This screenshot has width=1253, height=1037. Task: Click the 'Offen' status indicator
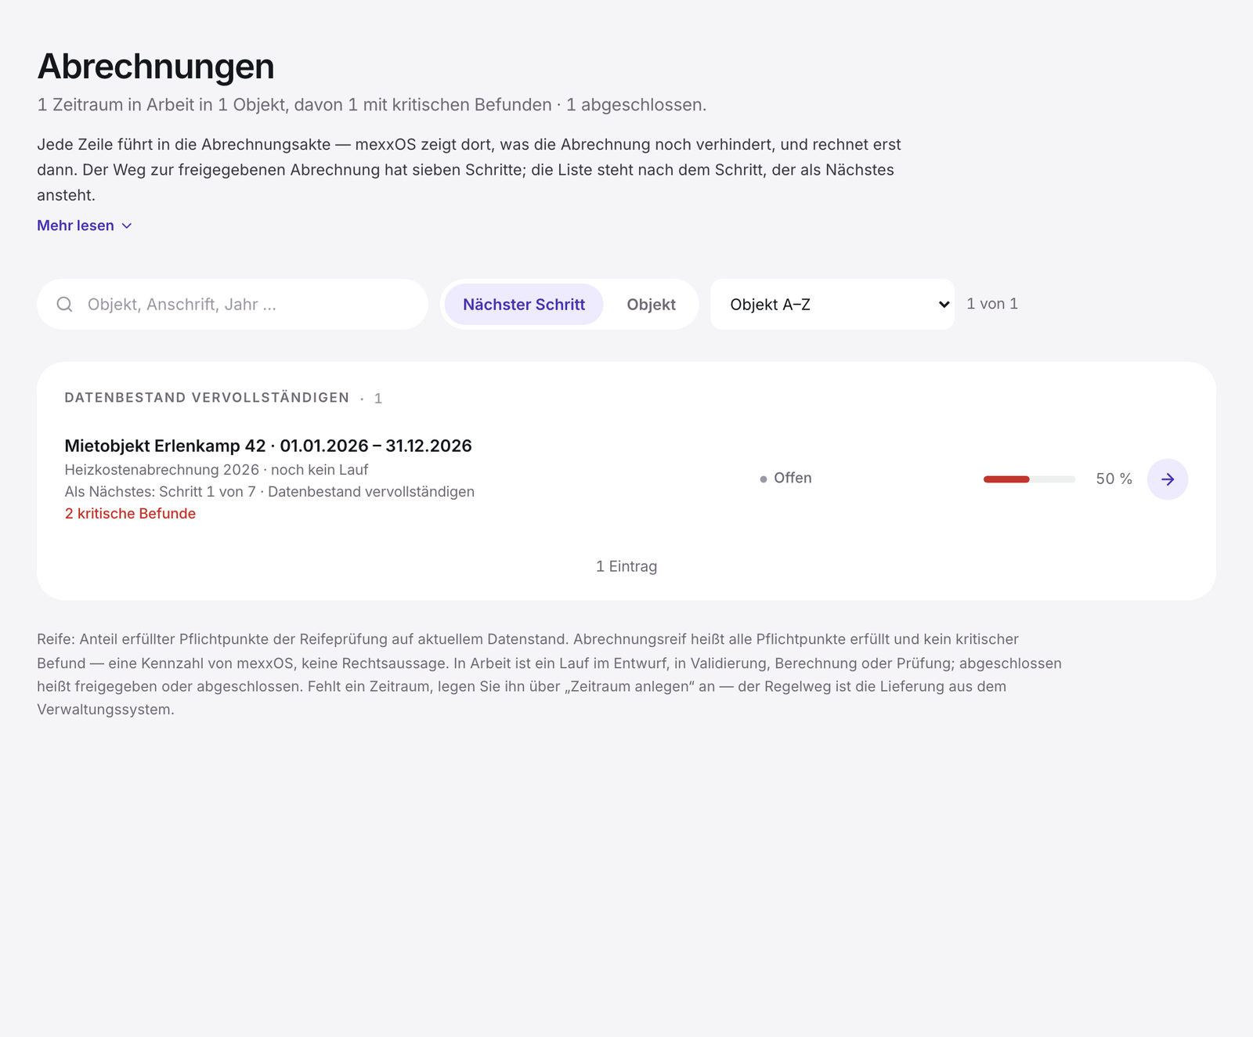coord(785,478)
